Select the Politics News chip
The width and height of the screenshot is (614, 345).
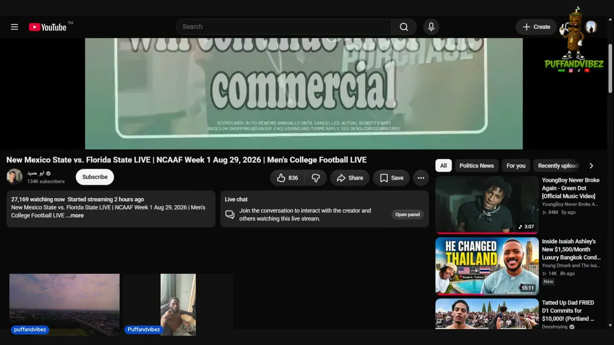pyautogui.click(x=476, y=166)
